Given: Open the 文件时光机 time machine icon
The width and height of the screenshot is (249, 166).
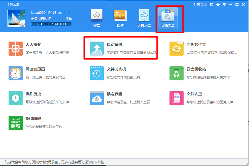Looking at the screenshot, I should pyautogui.click(x=97, y=73).
